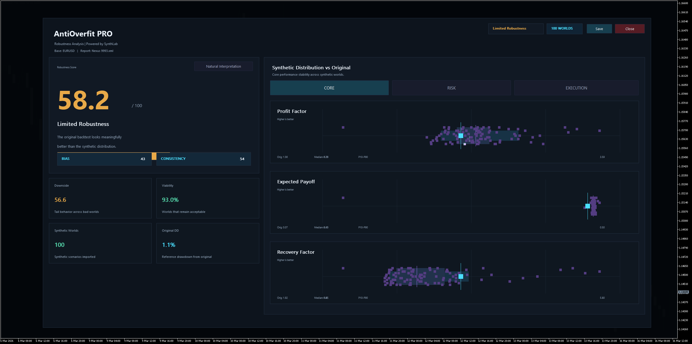Viewport: 692px width, 344px height.
Task: Select the CONSISTENCY score bar
Action: [x=203, y=159]
